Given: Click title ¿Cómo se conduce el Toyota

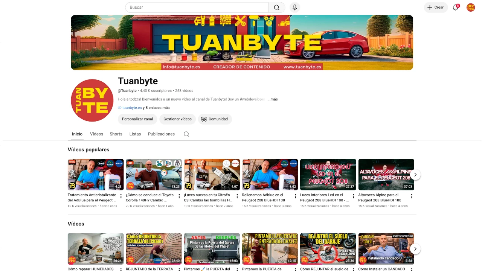Looking at the screenshot, I should (x=149, y=198).
